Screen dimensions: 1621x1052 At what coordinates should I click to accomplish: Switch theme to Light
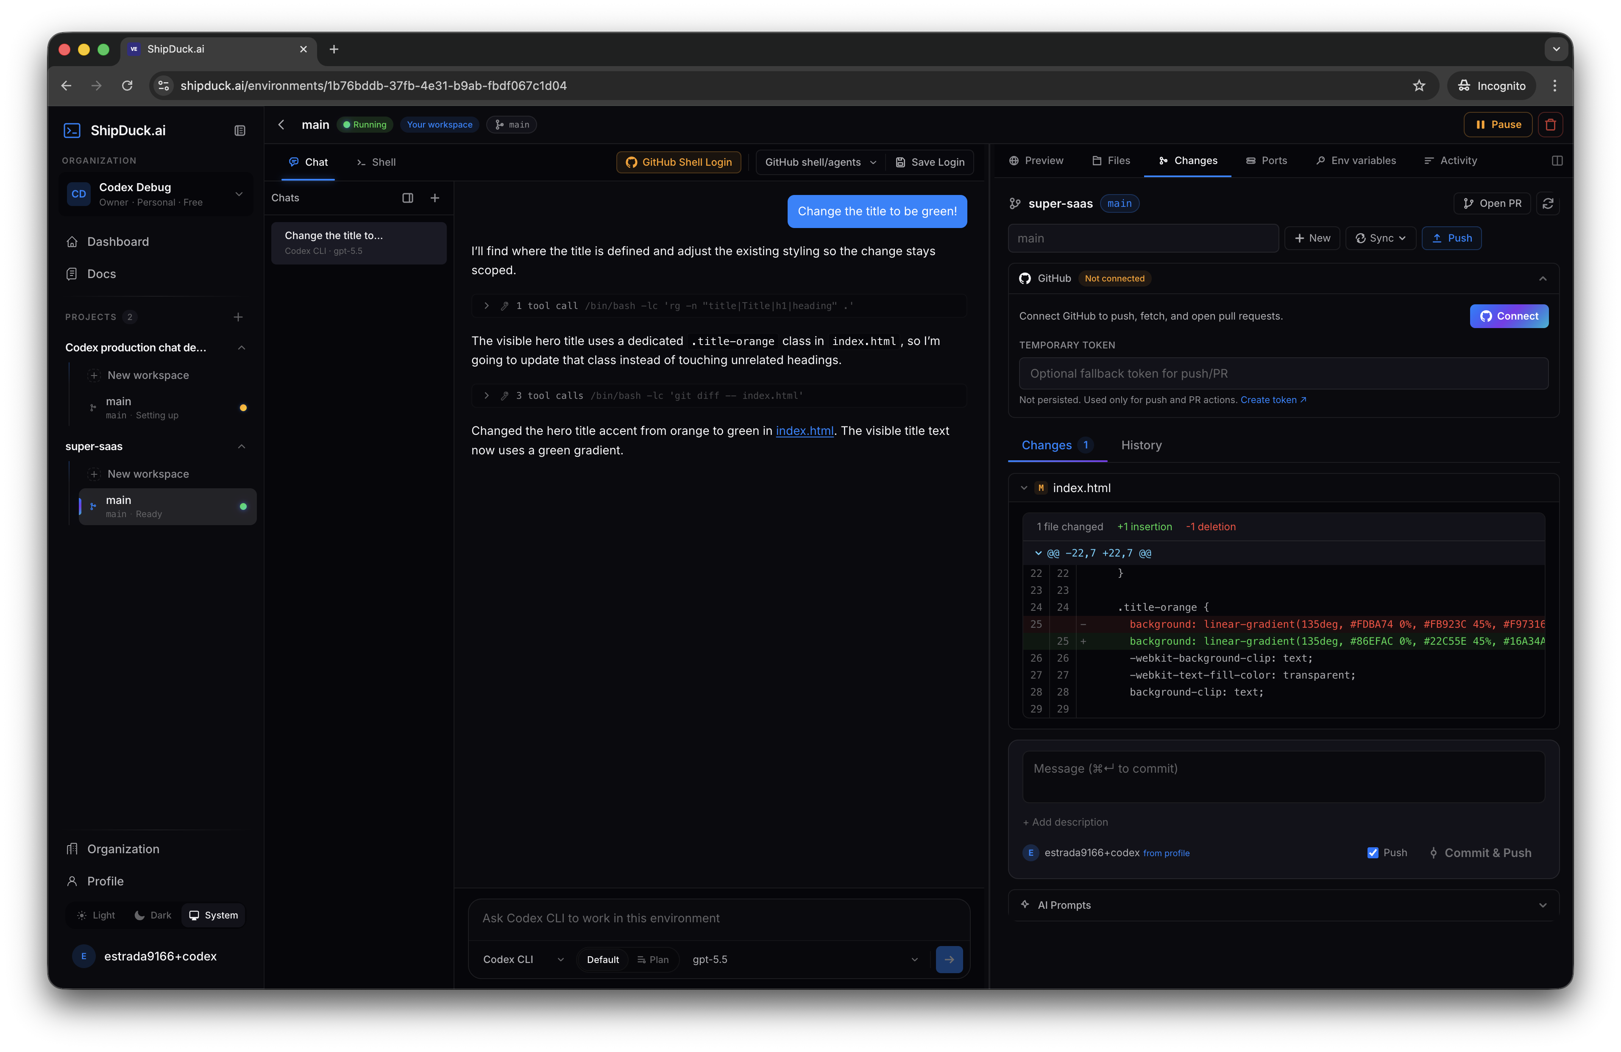pyautogui.click(x=96, y=915)
